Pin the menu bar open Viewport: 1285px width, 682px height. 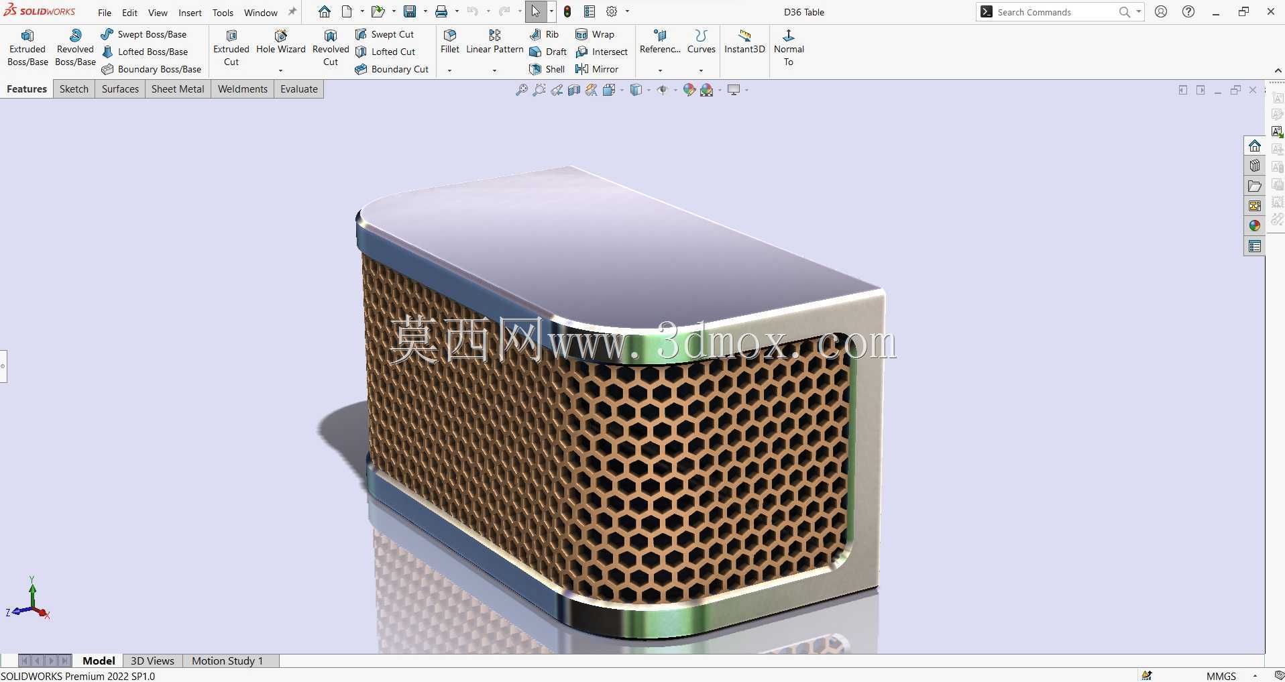pyautogui.click(x=292, y=12)
